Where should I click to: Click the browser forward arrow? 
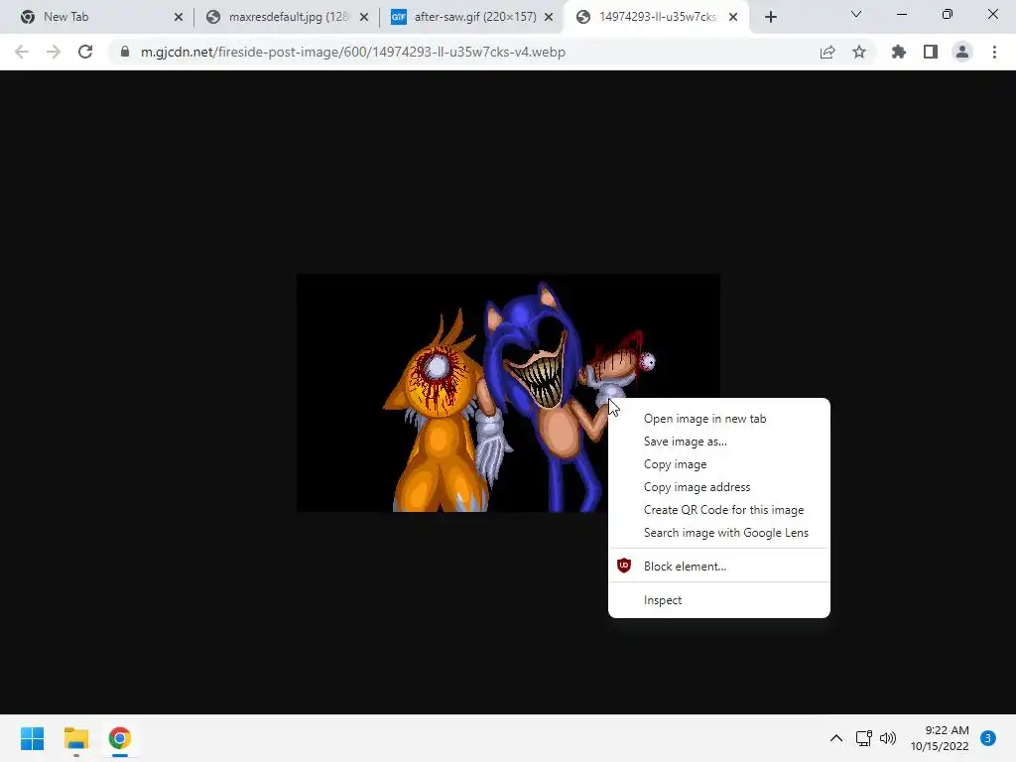pos(54,52)
